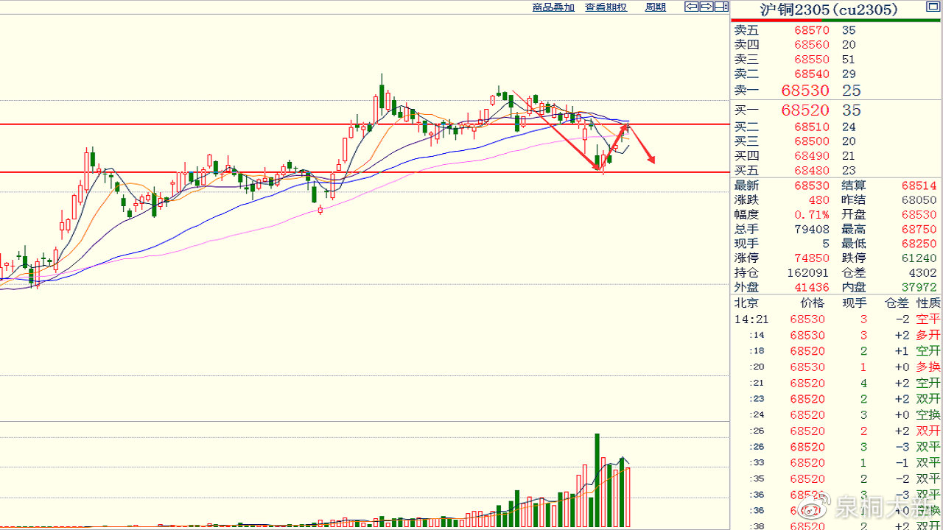The image size is (943, 530).
Task: Click the 最低 low value 68250
Action: pos(919,244)
